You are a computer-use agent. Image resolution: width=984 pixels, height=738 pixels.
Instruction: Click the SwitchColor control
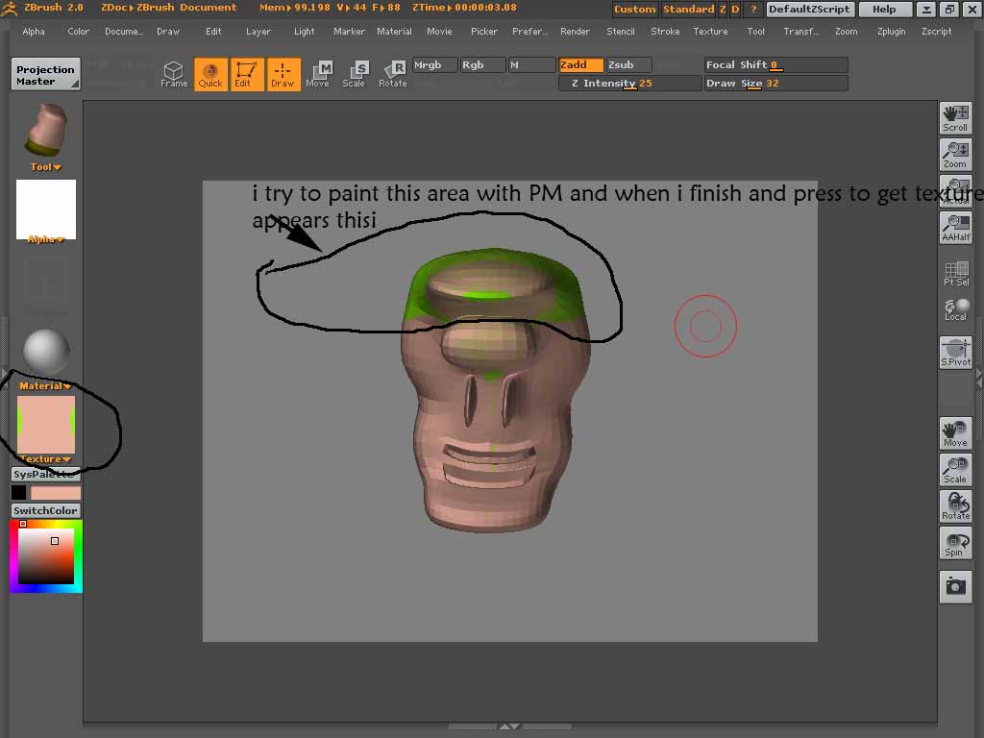[44, 510]
